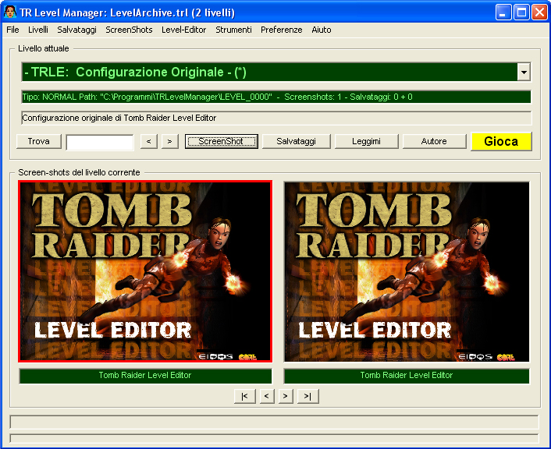Open the Livelli menu
This screenshot has width=551, height=449.
[38, 30]
